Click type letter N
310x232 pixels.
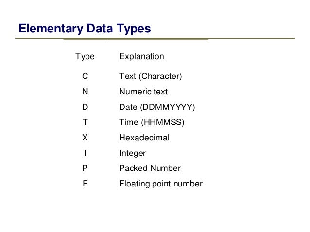pos(85,92)
